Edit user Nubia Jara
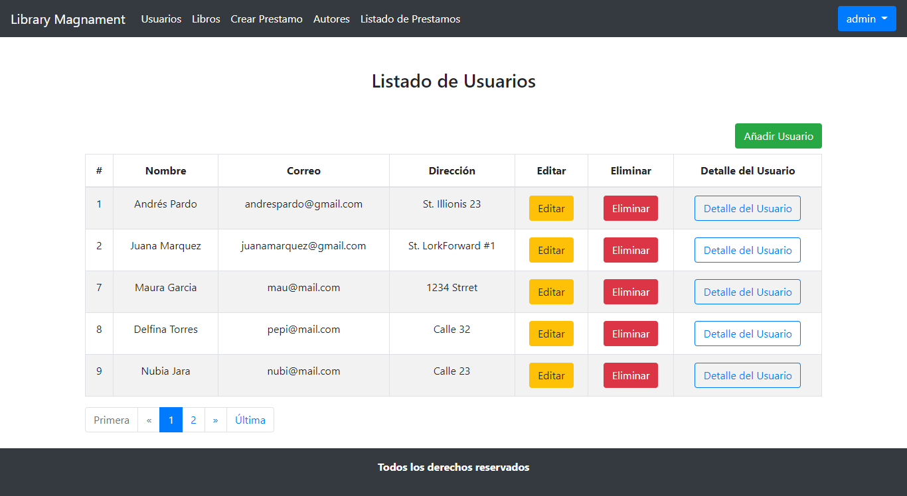This screenshot has height=496, width=907. (x=551, y=375)
